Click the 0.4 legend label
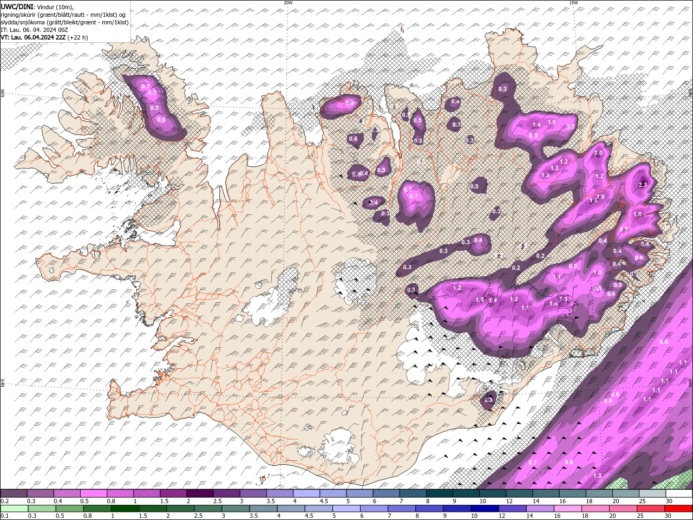Viewport: 693px width, 520px height. (x=58, y=501)
